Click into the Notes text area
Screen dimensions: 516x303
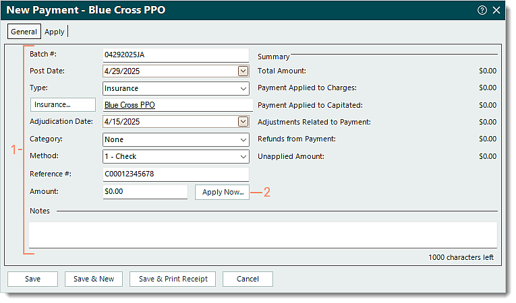click(263, 235)
